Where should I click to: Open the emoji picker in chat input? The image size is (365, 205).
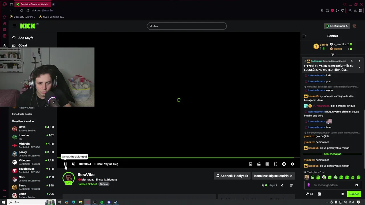click(356, 185)
